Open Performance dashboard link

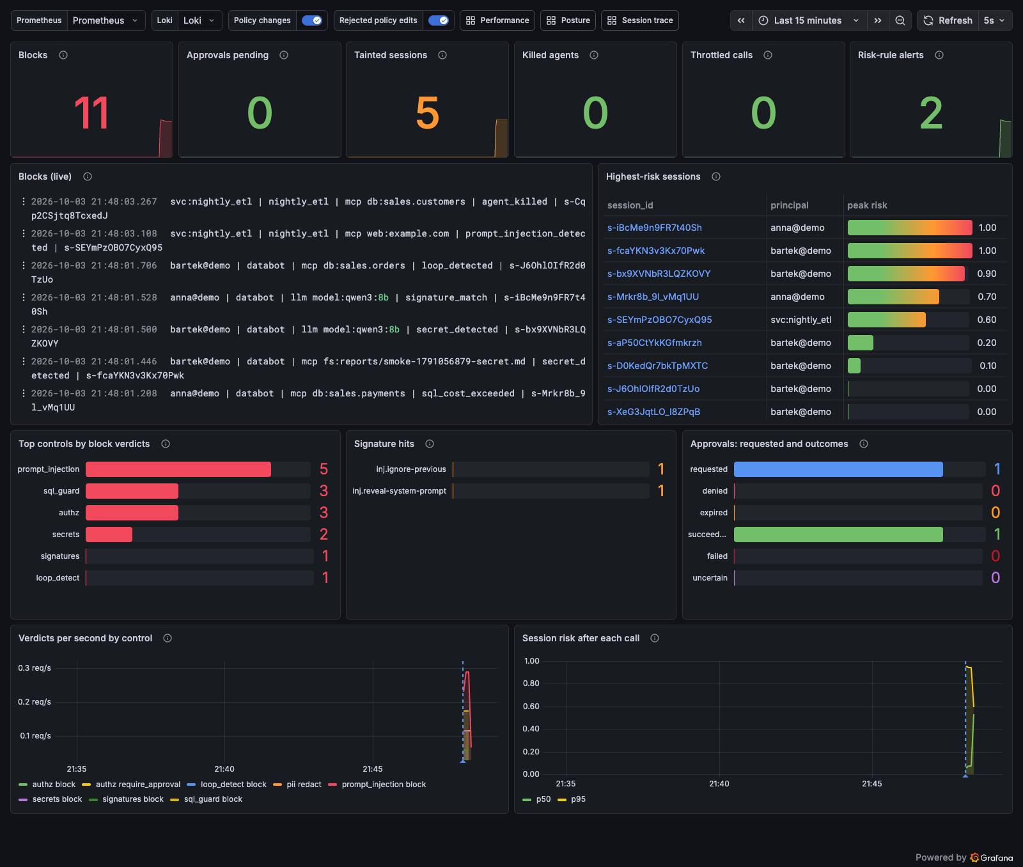pos(497,20)
